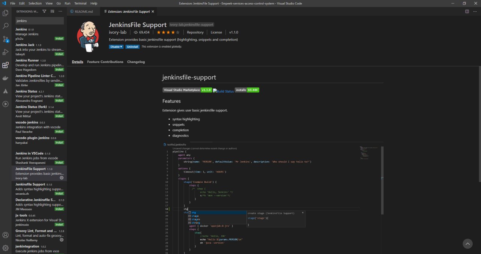This screenshot has height=254, width=481.
Task: Install the Jenkins Runner extension
Action: [59, 69]
